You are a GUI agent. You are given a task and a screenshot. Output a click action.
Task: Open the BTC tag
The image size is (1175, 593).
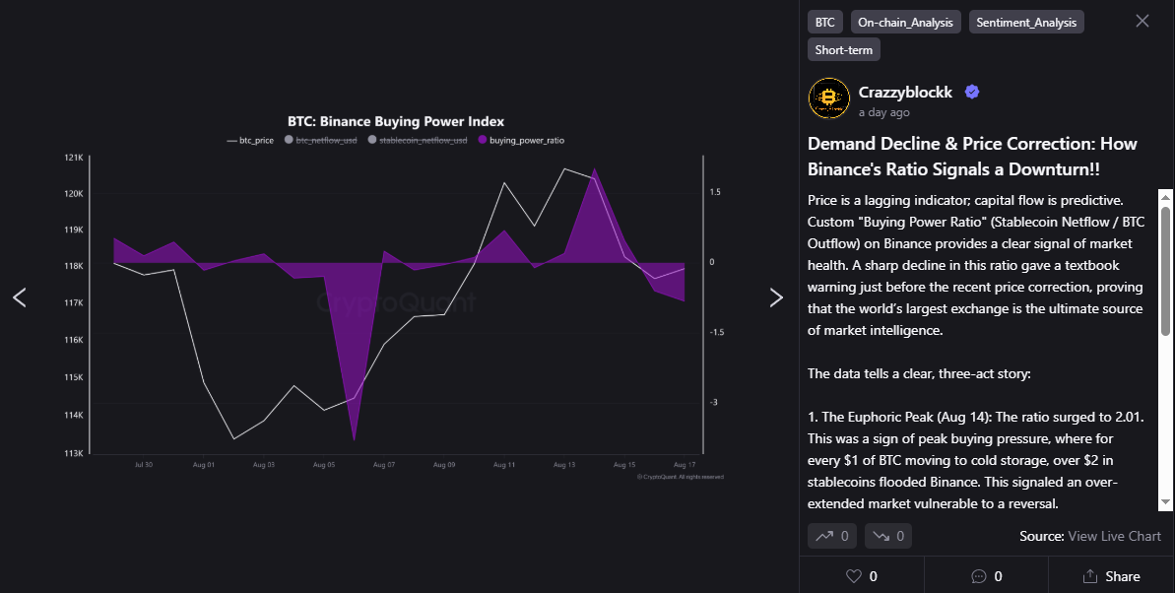(825, 23)
